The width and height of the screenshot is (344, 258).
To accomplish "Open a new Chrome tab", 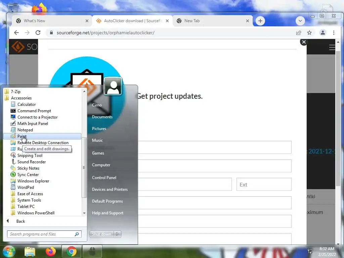I will click(260, 21).
